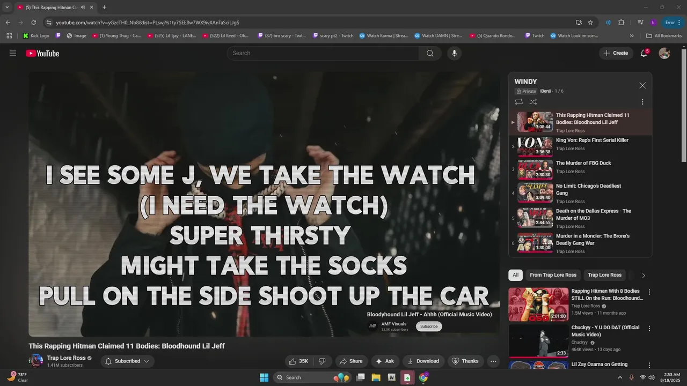Bookmark this page with the star

(590, 23)
